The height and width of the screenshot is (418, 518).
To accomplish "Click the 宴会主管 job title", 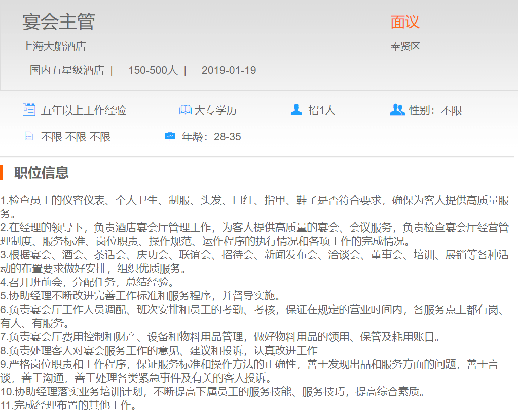I will pos(58,22).
